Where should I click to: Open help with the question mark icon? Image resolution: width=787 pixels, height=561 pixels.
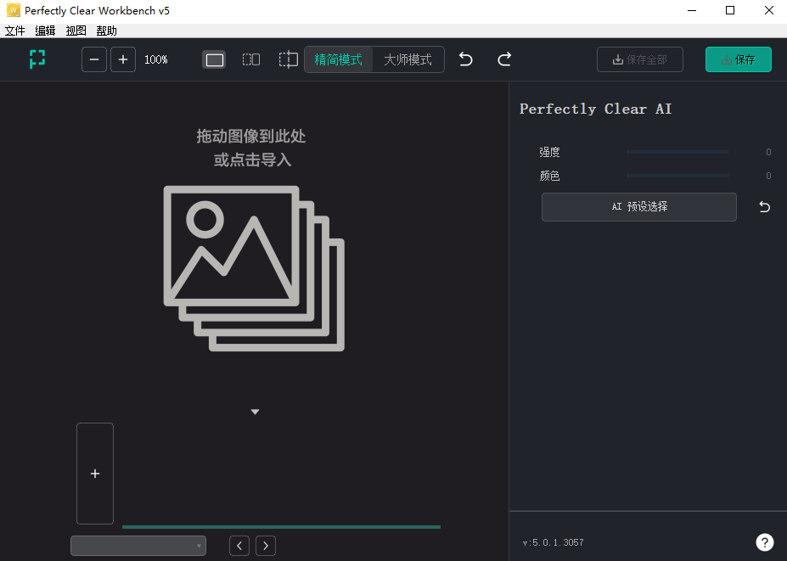pos(764,542)
